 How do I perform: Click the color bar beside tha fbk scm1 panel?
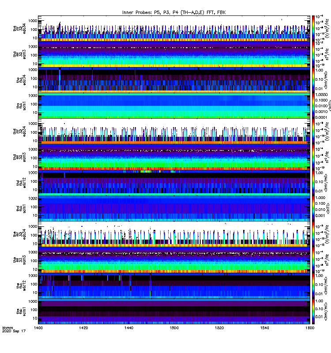coord(313,105)
